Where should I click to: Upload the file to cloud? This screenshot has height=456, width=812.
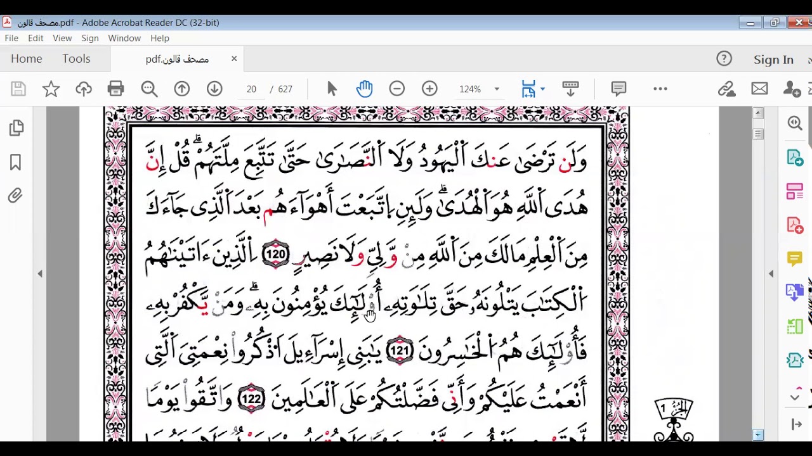84,89
